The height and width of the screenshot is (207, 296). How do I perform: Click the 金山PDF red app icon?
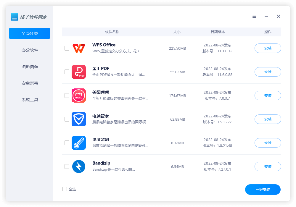tap(79, 72)
